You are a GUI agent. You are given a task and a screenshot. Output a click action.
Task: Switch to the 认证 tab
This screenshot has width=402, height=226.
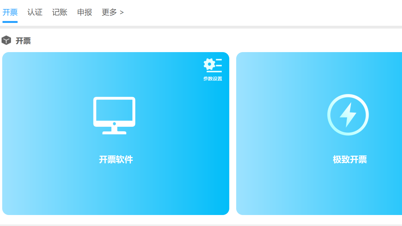click(35, 12)
